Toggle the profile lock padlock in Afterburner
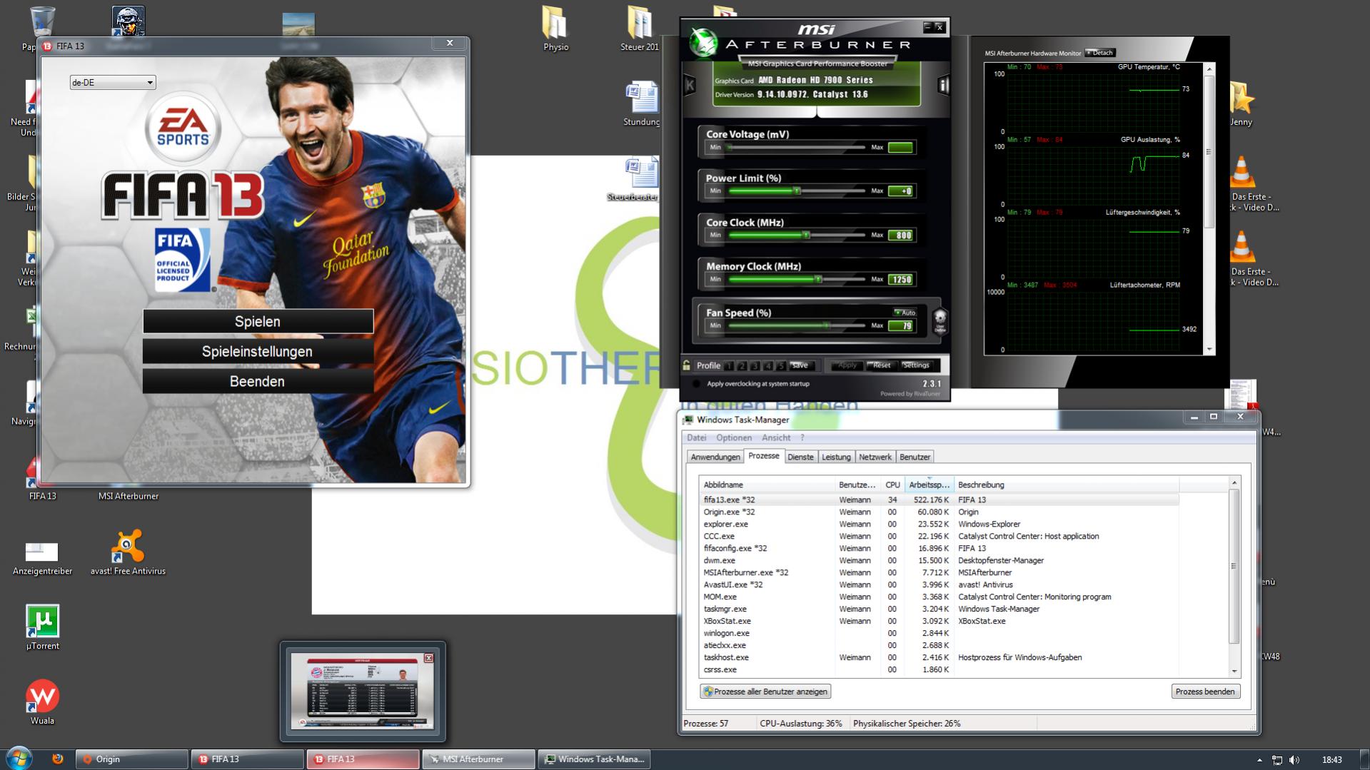1370x770 pixels. pyautogui.click(x=687, y=365)
